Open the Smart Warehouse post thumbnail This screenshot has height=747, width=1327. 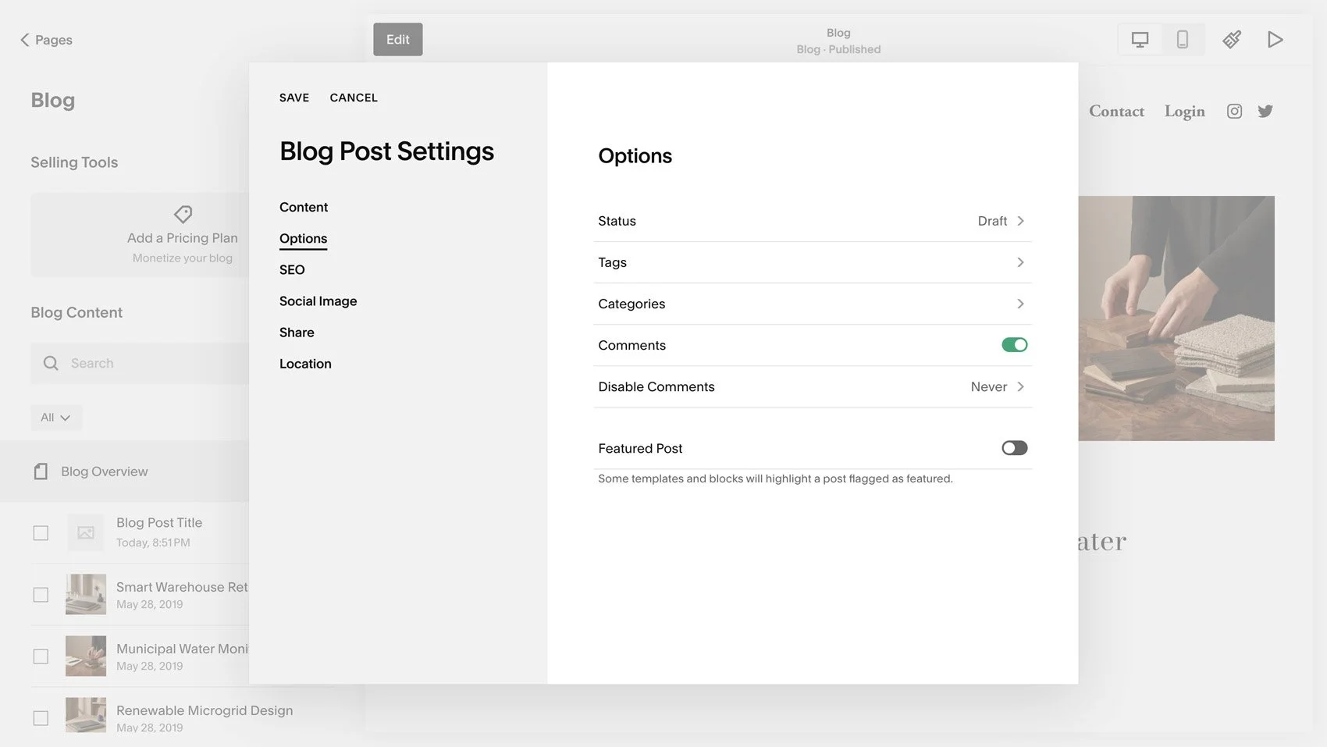86,595
